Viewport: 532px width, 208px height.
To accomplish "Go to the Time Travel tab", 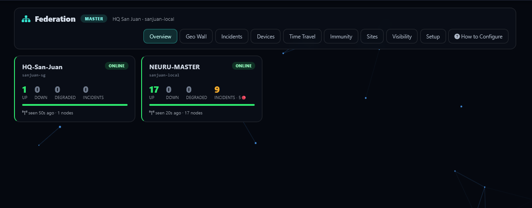I will point(302,36).
